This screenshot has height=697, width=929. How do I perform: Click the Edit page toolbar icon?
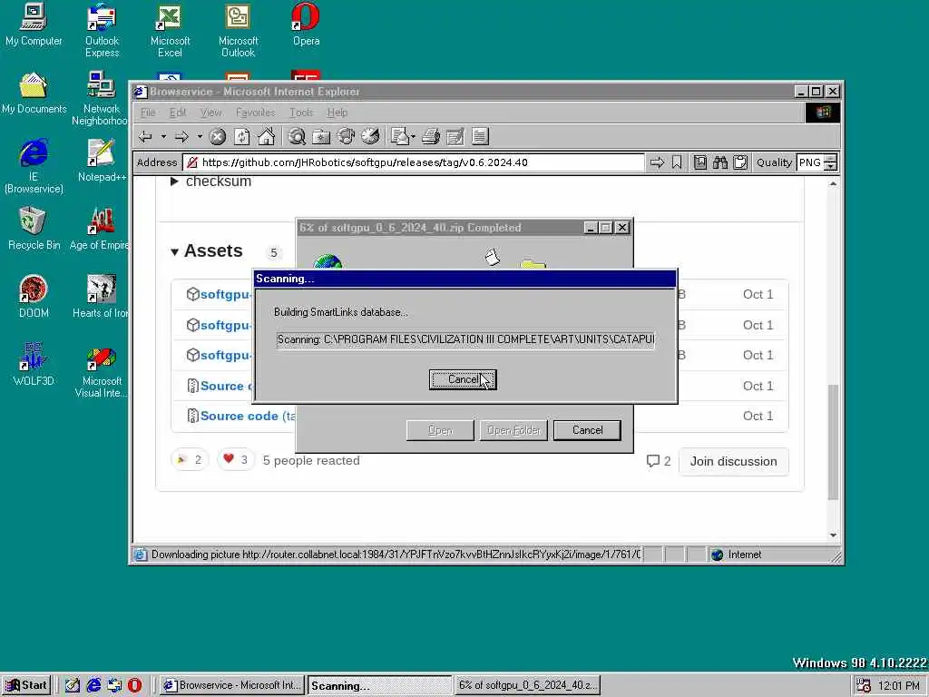(455, 137)
